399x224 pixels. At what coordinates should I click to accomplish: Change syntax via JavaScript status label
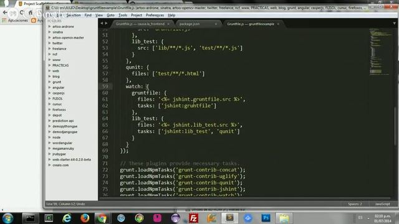tap(382, 204)
